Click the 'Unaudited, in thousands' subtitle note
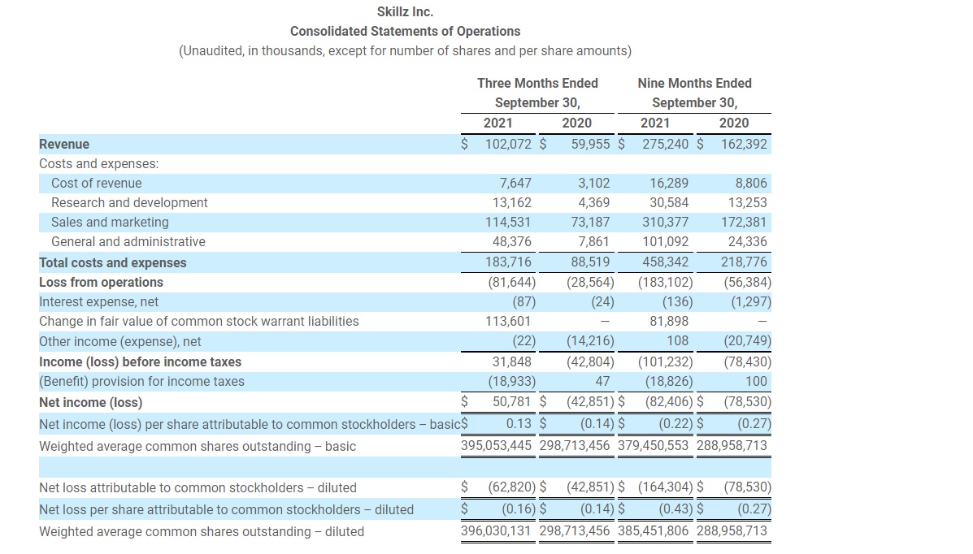This screenshot has height=554, width=973. (x=405, y=51)
